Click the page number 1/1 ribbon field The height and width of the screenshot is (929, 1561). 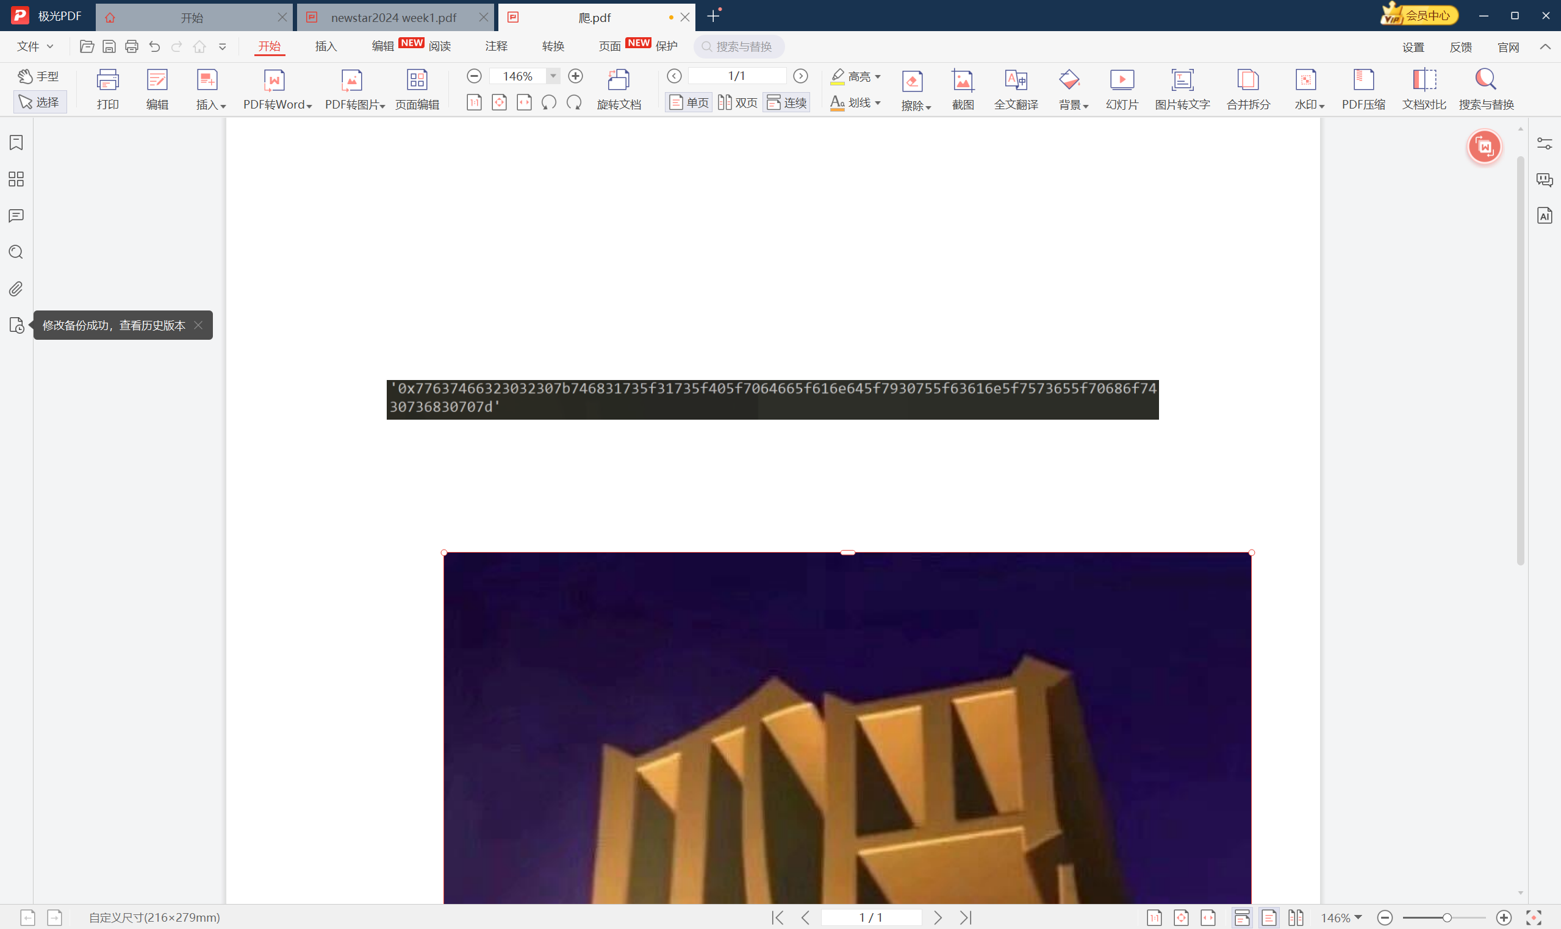coord(737,76)
